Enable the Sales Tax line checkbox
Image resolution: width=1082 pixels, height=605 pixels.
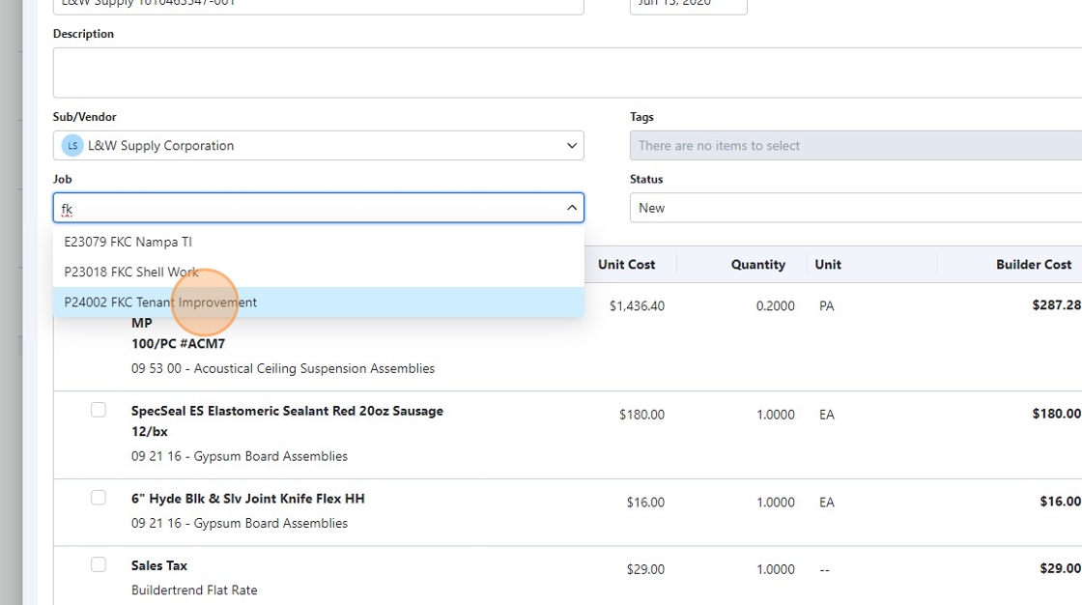point(99,564)
